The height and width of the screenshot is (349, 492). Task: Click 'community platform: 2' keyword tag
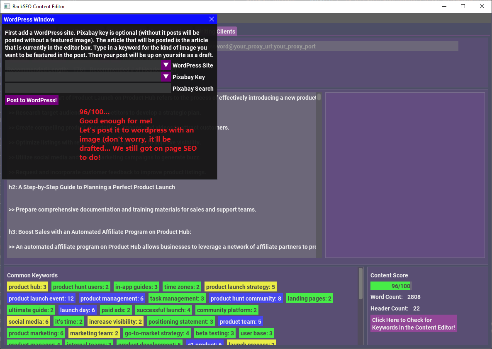point(227,310)
